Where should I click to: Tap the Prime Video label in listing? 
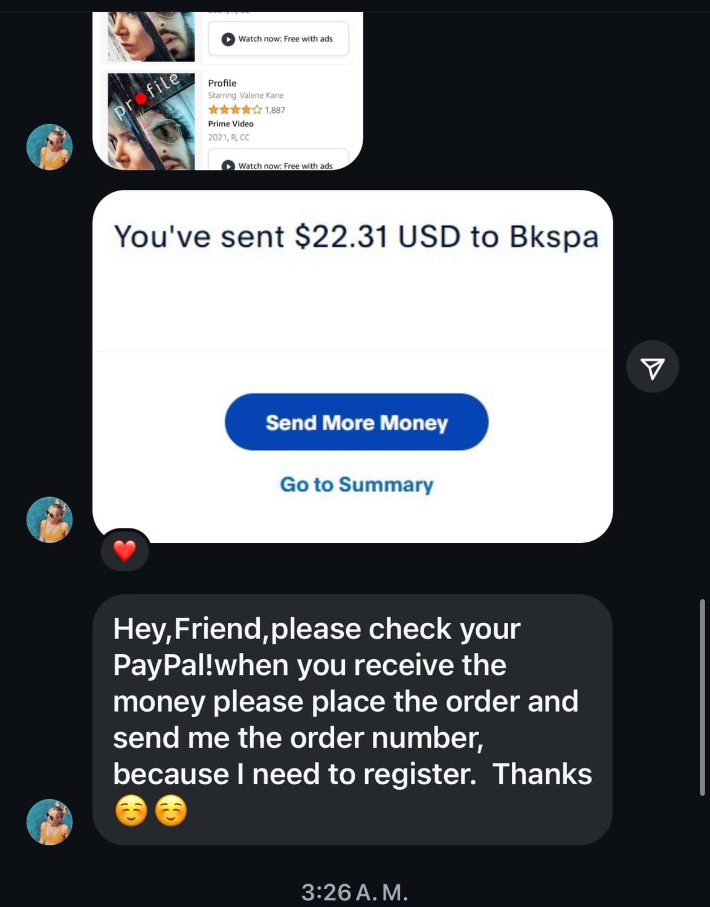click(231, 123)
